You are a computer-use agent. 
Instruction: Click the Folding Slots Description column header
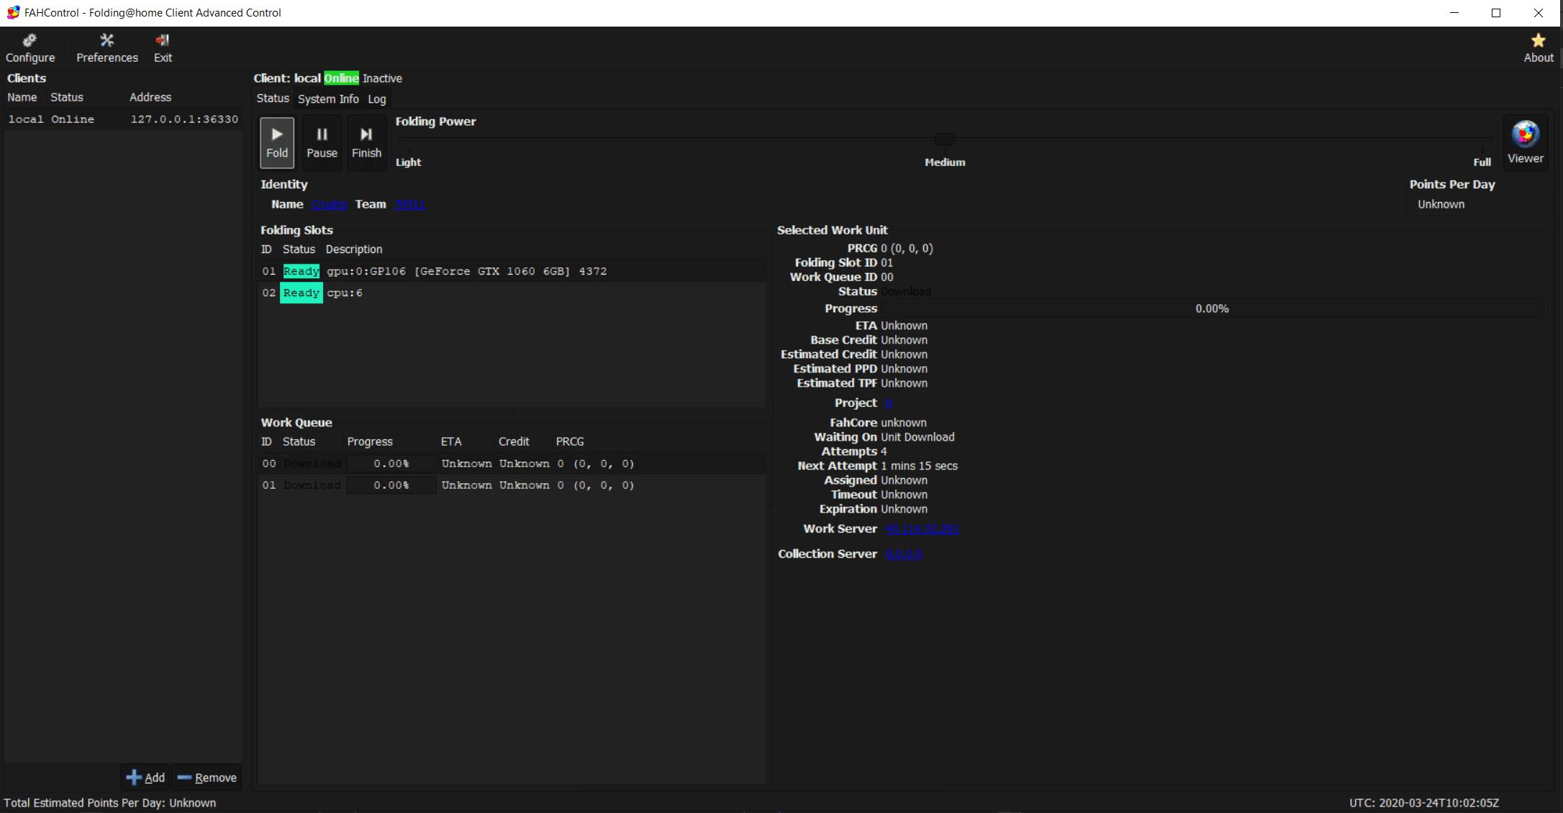tap(354, 249)
